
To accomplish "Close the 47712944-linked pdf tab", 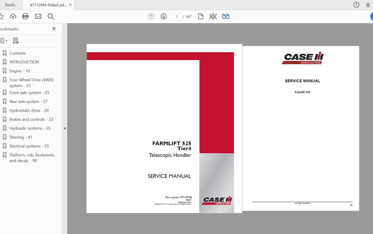I will pos(70,5).
